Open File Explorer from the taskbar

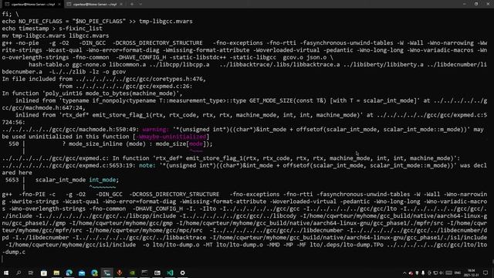(56, 273)
